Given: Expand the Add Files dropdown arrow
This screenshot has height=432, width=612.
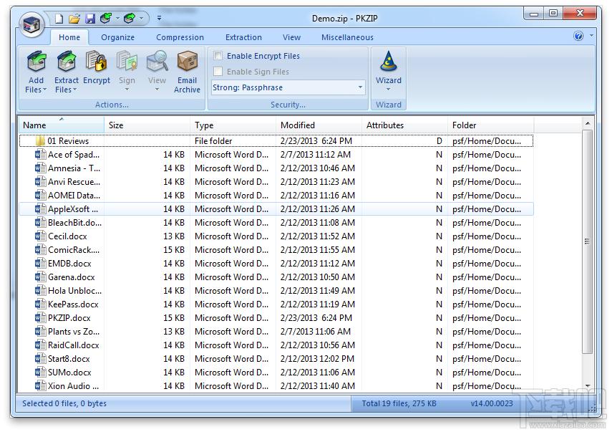Looking at the screenshot, I should pyautogui.click(x=44, y=90).
